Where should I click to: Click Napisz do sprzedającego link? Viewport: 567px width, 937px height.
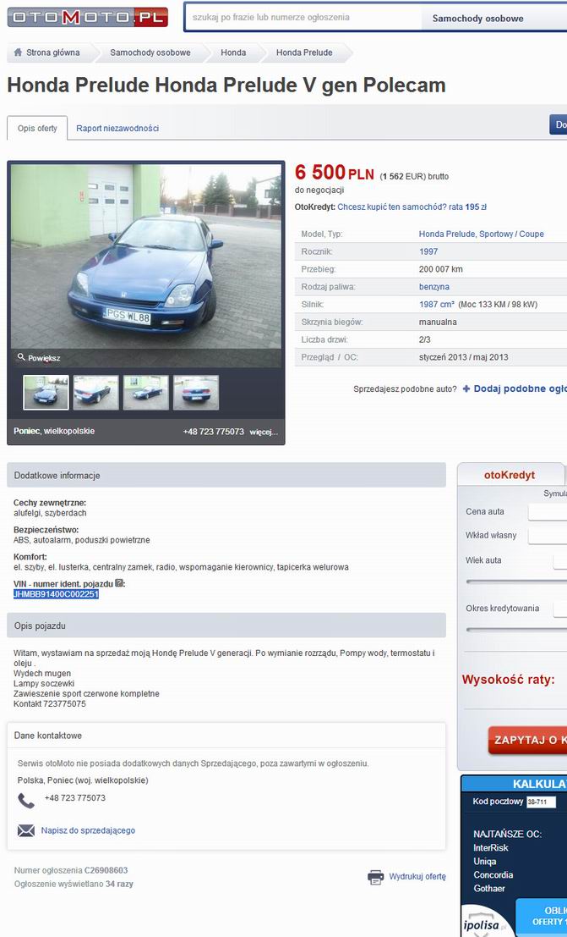88,830
